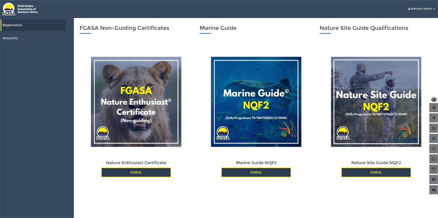The height and width of the screenshot is (218, 438).
Task: Close the floating side icon panel
Action: click(x=434, y=100)
